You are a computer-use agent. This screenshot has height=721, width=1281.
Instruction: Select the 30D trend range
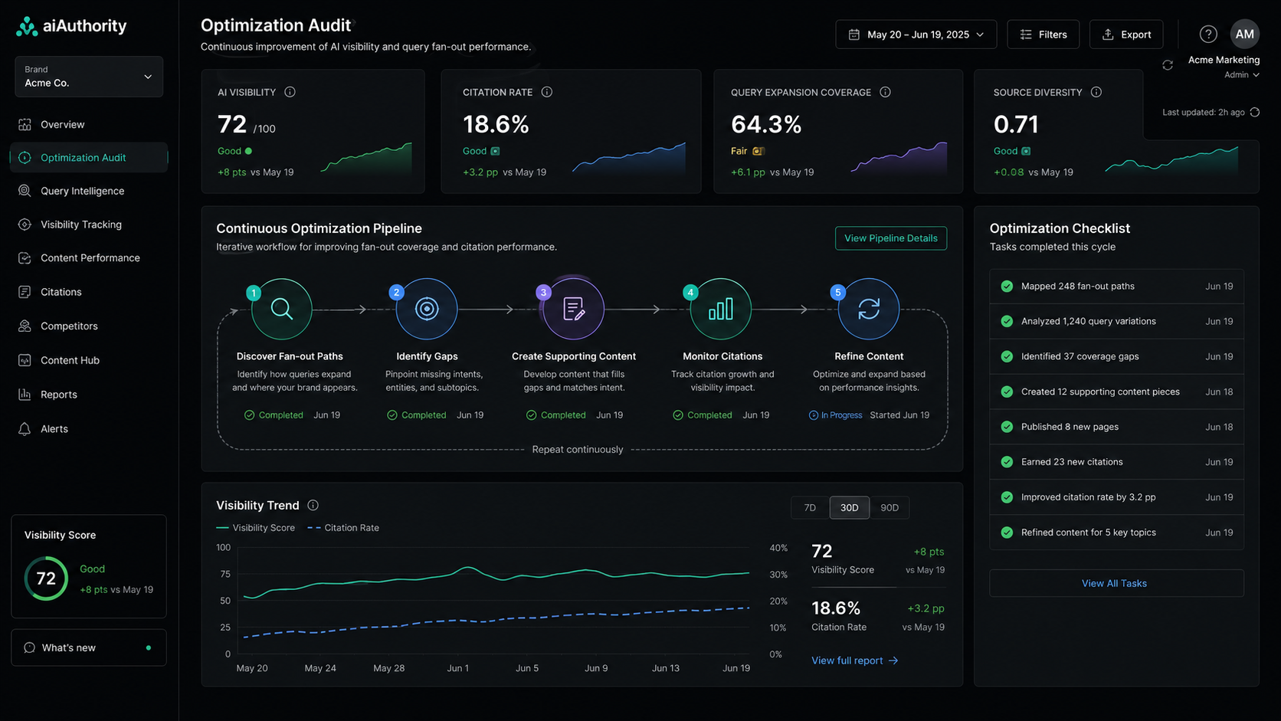(x=850, y=507)
